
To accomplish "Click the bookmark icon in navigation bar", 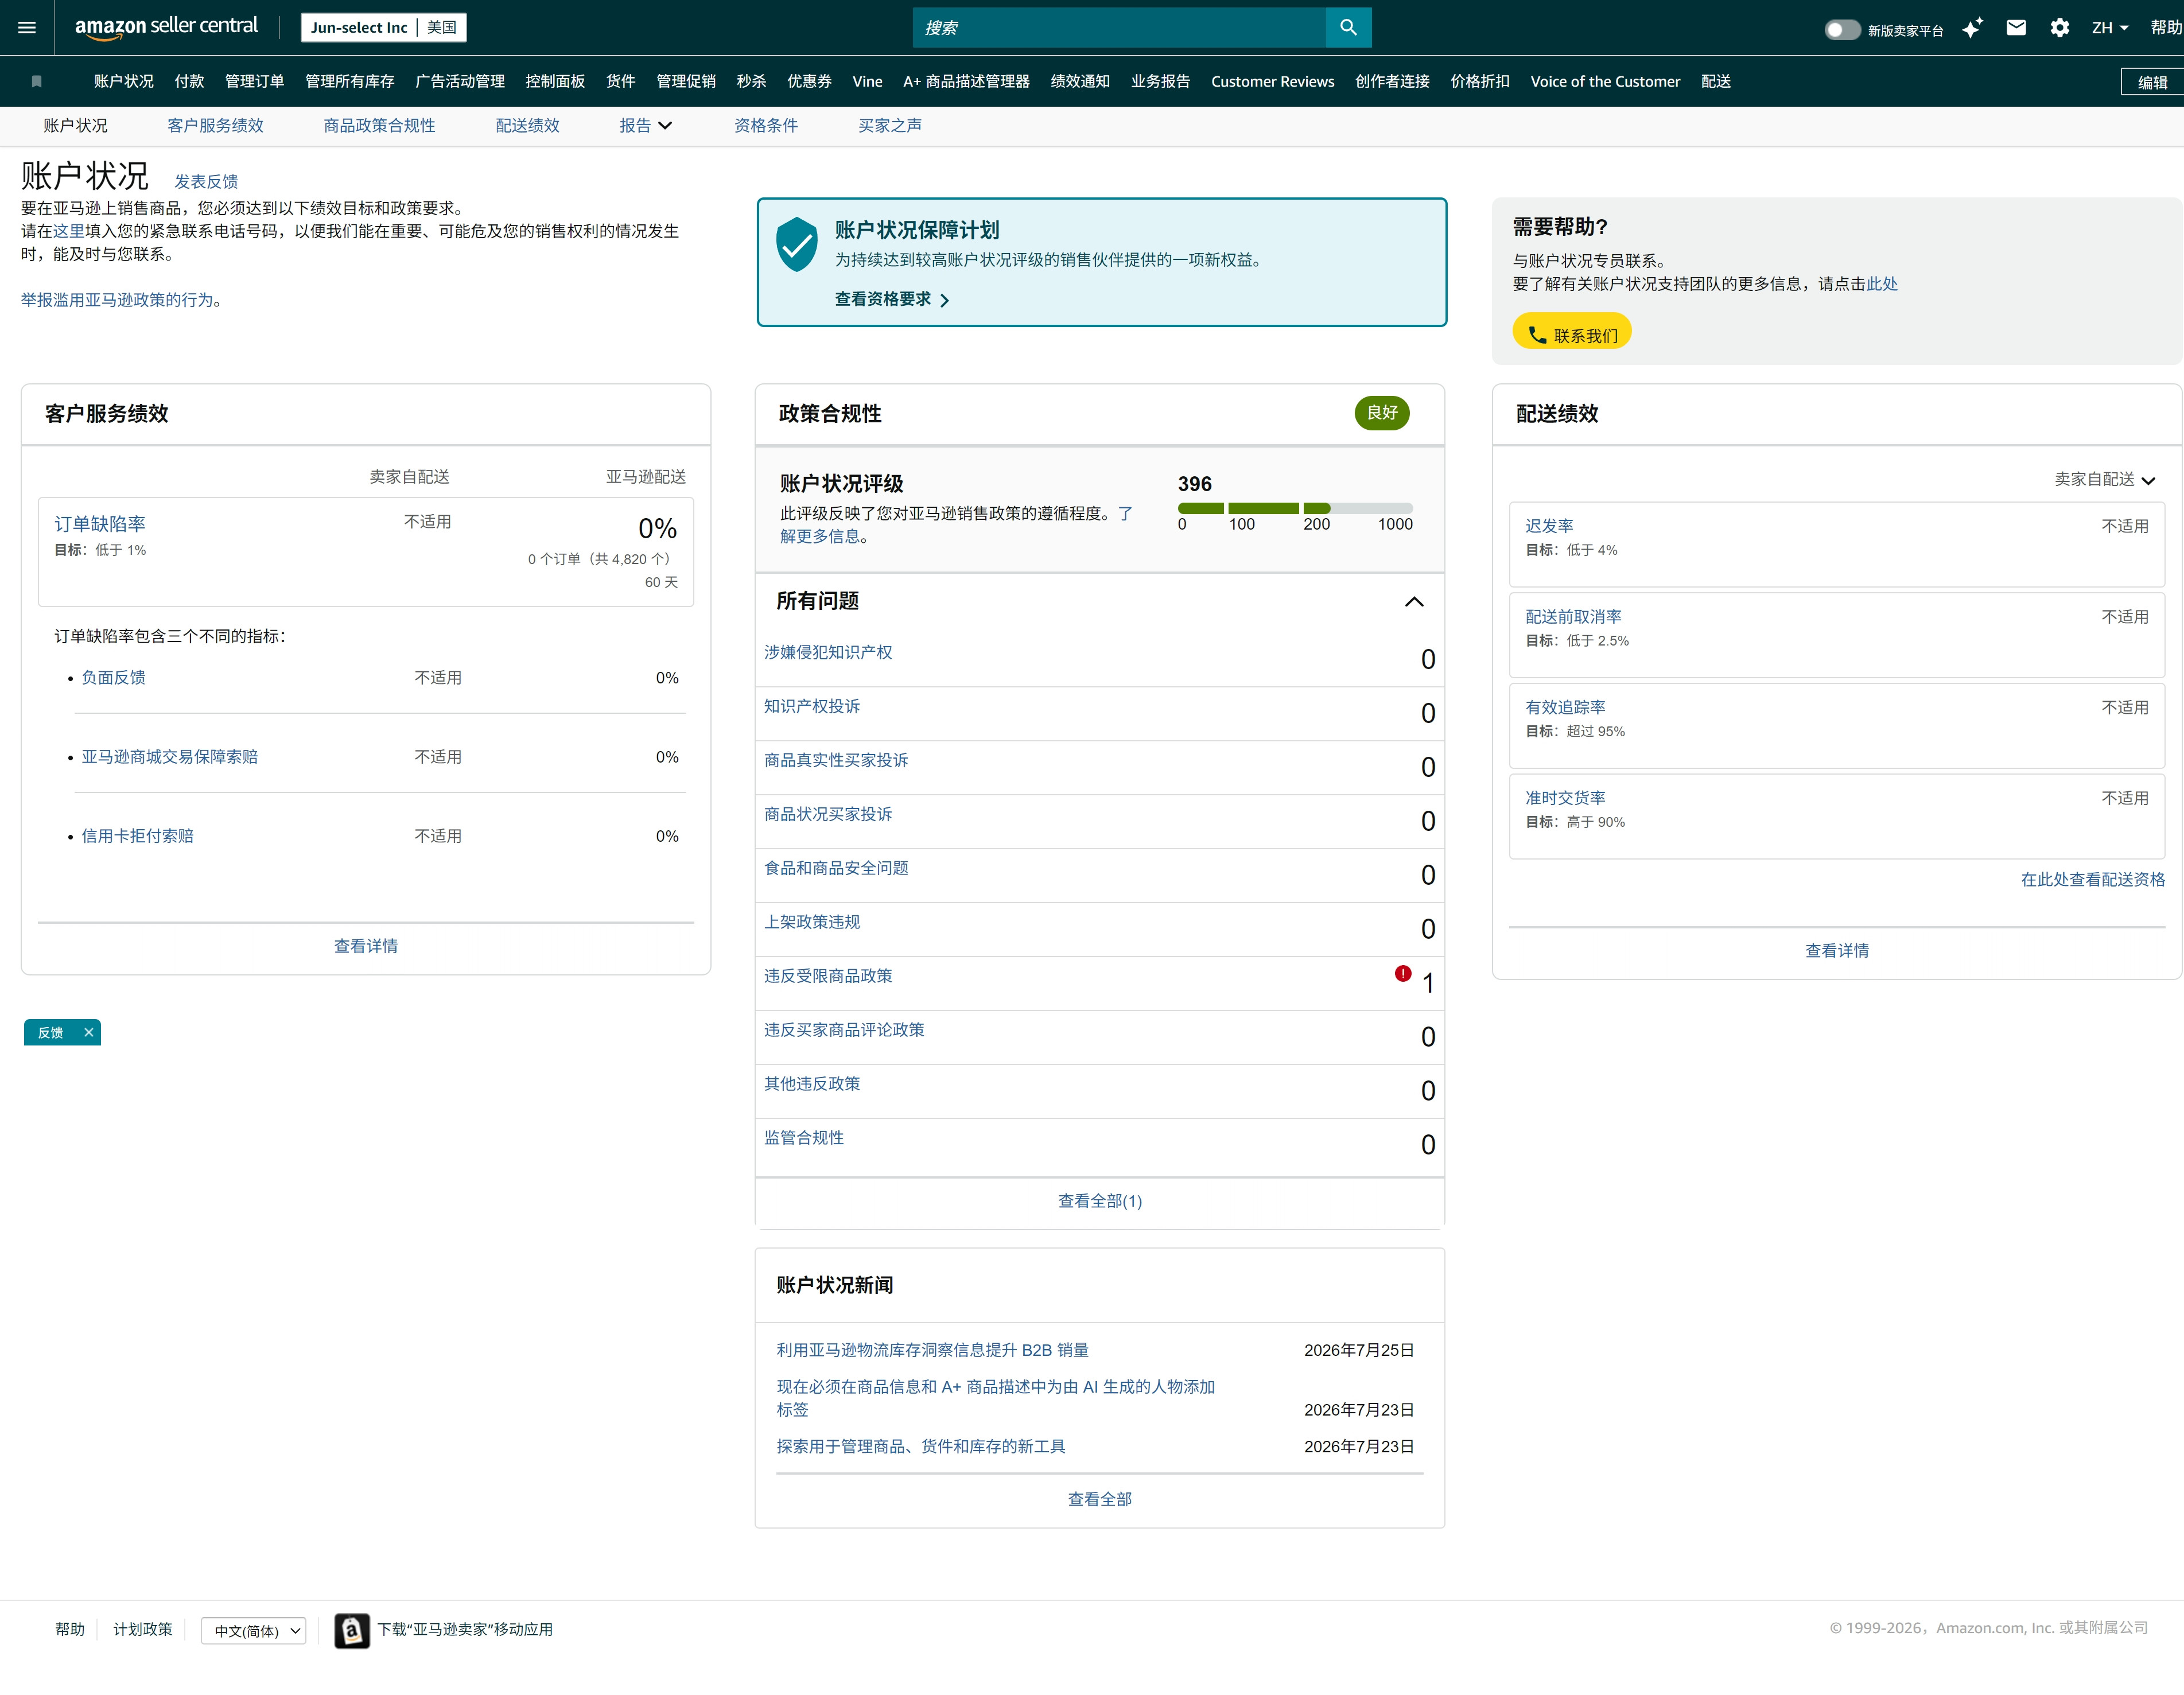I will (37, 82).
